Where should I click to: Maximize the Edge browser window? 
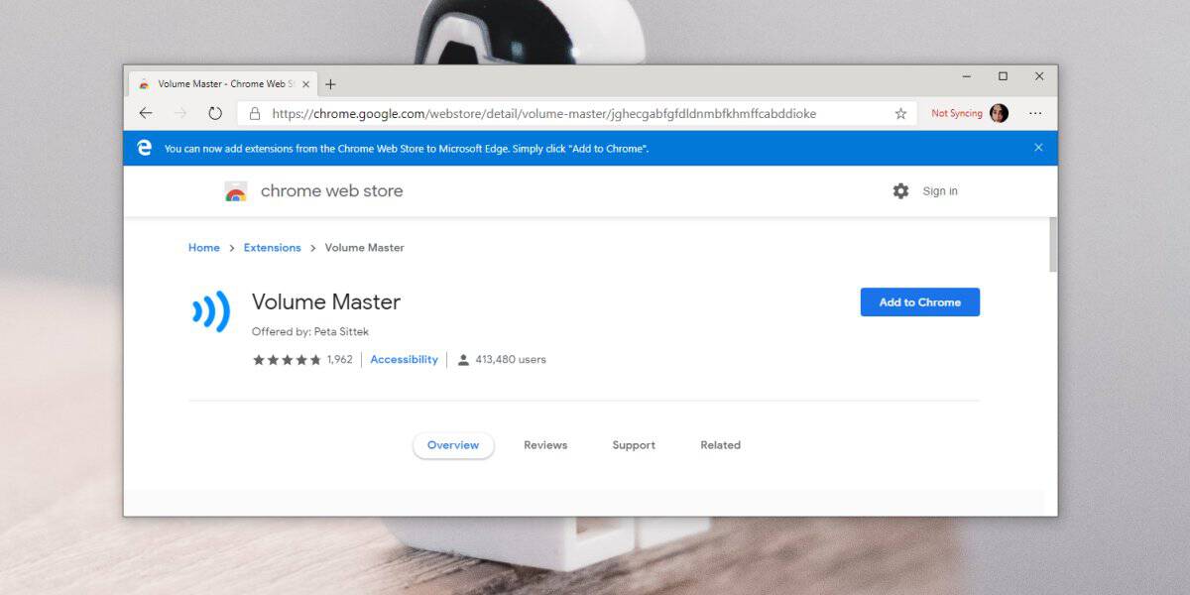coord(1003,76)
